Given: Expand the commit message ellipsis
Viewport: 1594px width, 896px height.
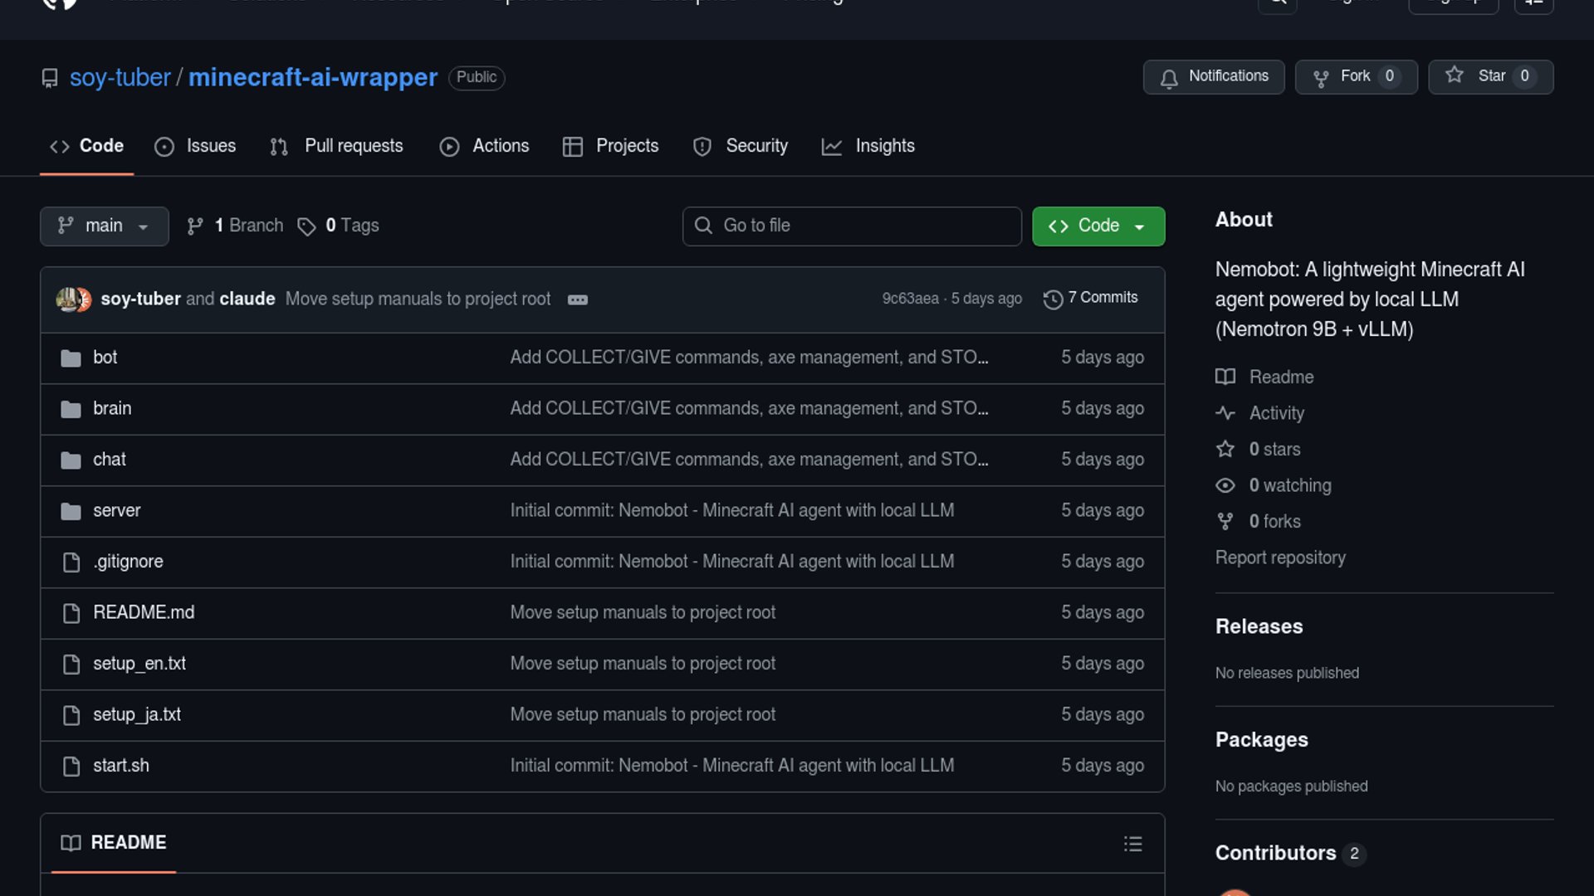Looking at the screenshot, I should coord(577,299).
